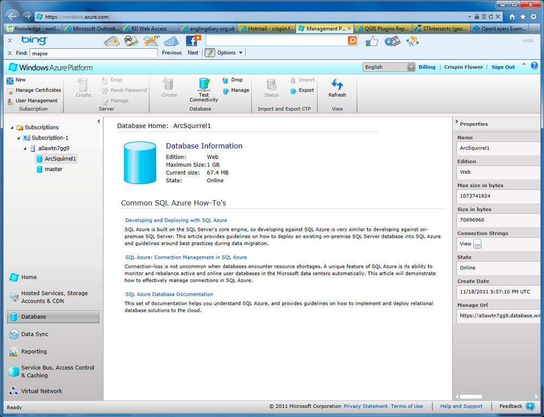Switch to the Hotmail tab

[x=266, y=28]
